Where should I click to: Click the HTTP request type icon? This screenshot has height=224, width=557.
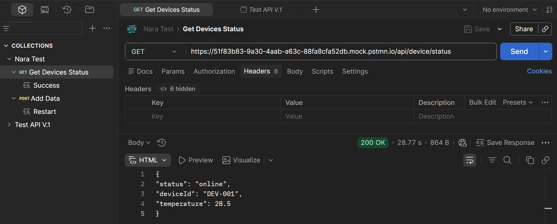coord(132,29)
